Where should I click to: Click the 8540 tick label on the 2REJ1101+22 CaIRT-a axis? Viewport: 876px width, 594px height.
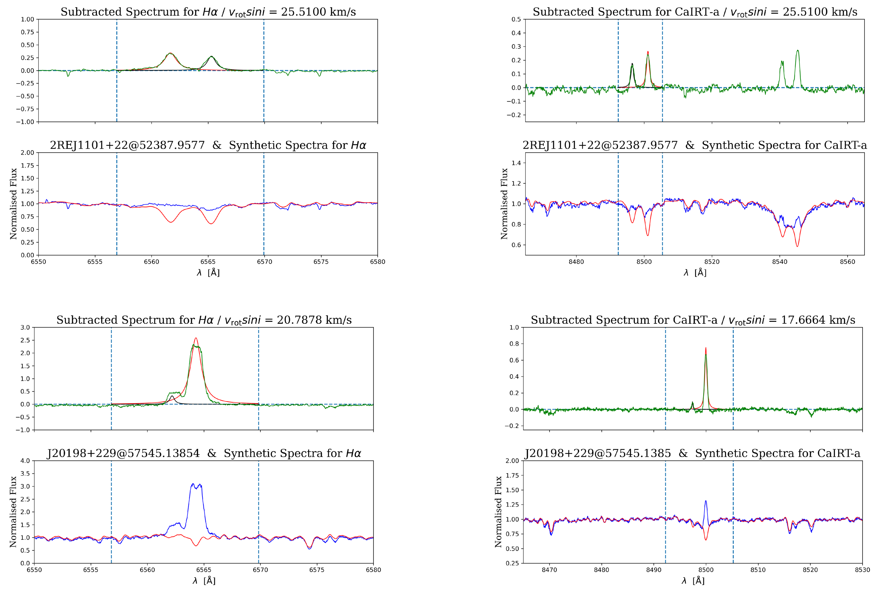coord(780,262)
